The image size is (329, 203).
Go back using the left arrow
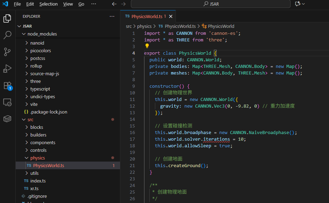(x=114, y=4)
